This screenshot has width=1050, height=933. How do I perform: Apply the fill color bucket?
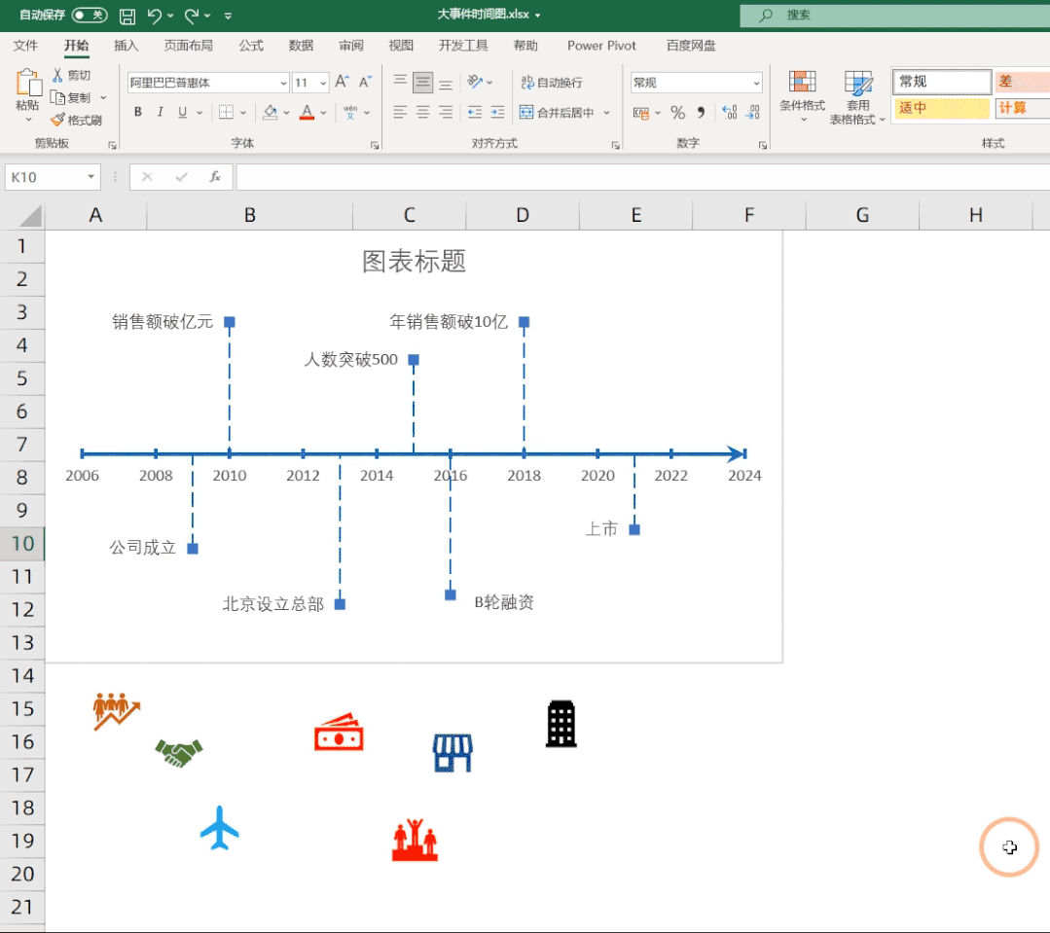(270, 112)
